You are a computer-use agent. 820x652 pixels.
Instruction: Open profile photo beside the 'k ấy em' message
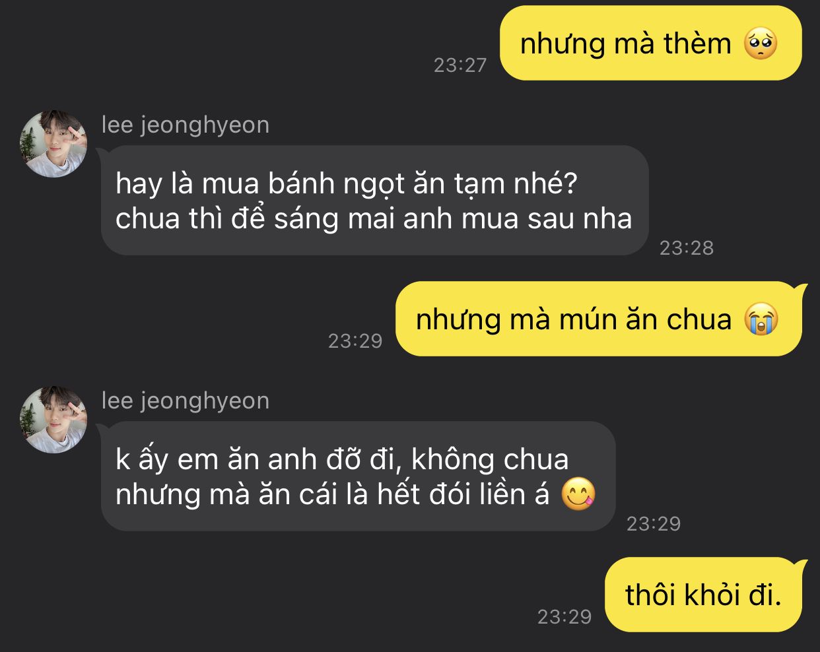[x=55, y=420]
